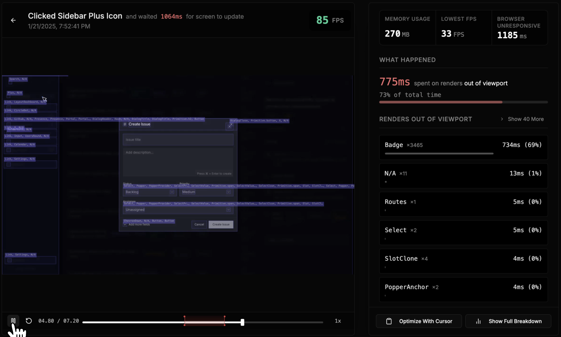Click the timeline scrubber handle
The image size is (561, 337).
[242, 322]
